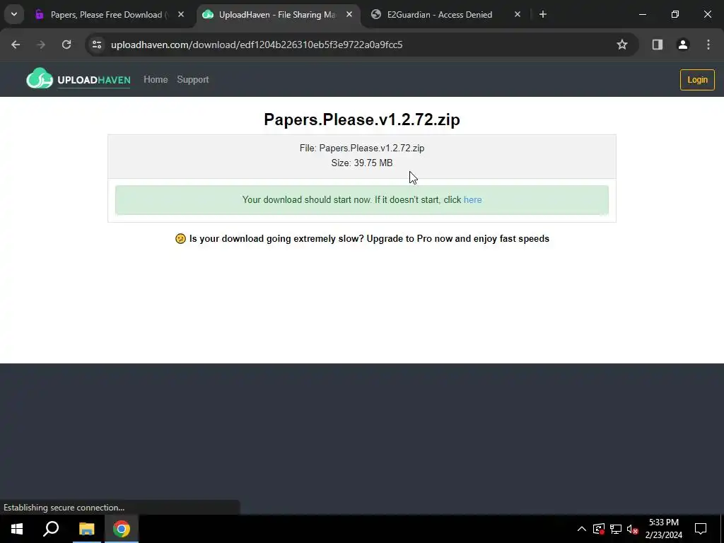724x543 pixels.
Task: Minimize the Chrome window
Action: (642, 15)
